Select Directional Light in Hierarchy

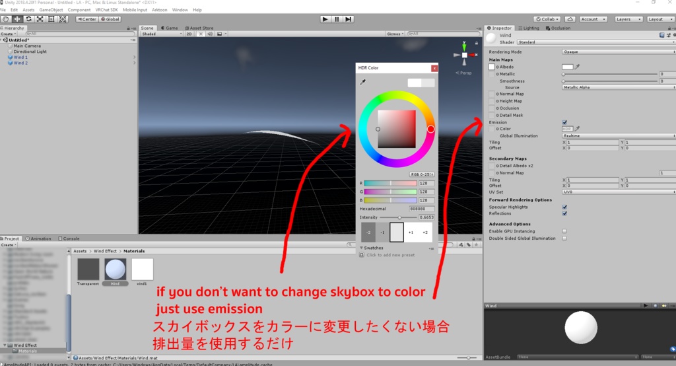(x=30, y=52)
